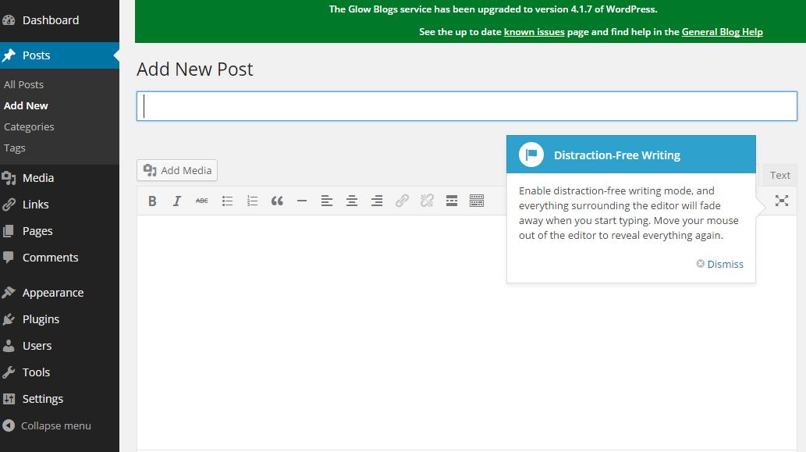Toggle italic formatting in editor toolbar
Image resolution: width=806 pixels, height=452 pixels.
pyautogui.click(x=177, y=201)
